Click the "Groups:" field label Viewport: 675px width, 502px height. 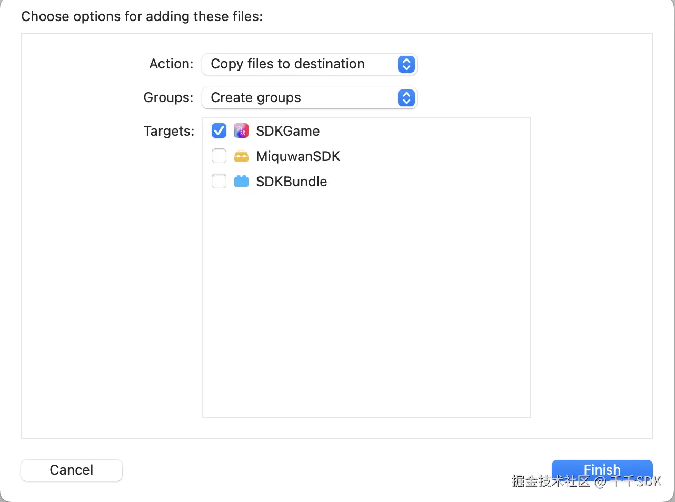[168, 98]
